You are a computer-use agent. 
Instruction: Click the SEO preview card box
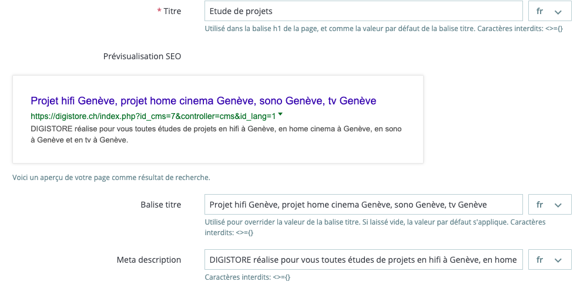(x=218, y=119)
